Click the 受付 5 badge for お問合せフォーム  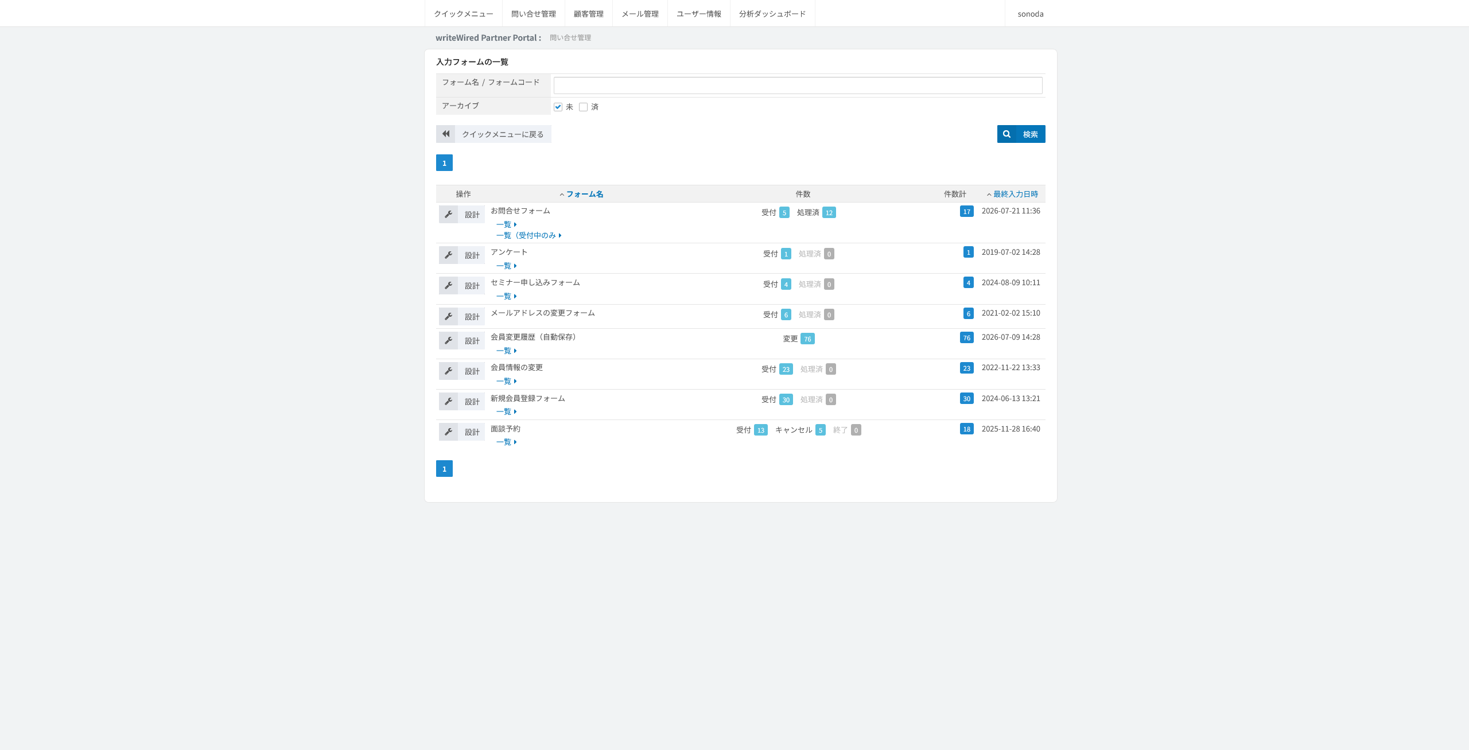coord(784,213)
